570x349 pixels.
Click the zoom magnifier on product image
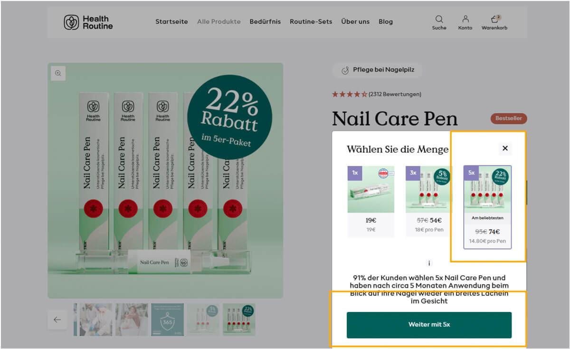click(x=58, y=73)
